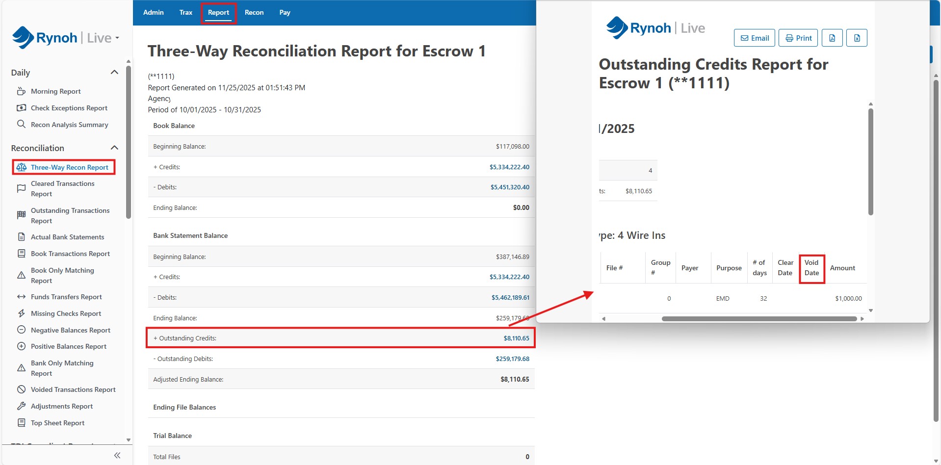Open the Trax menu
The height and width of the screenshot is (465, 941).
click(x=185, y=12)
